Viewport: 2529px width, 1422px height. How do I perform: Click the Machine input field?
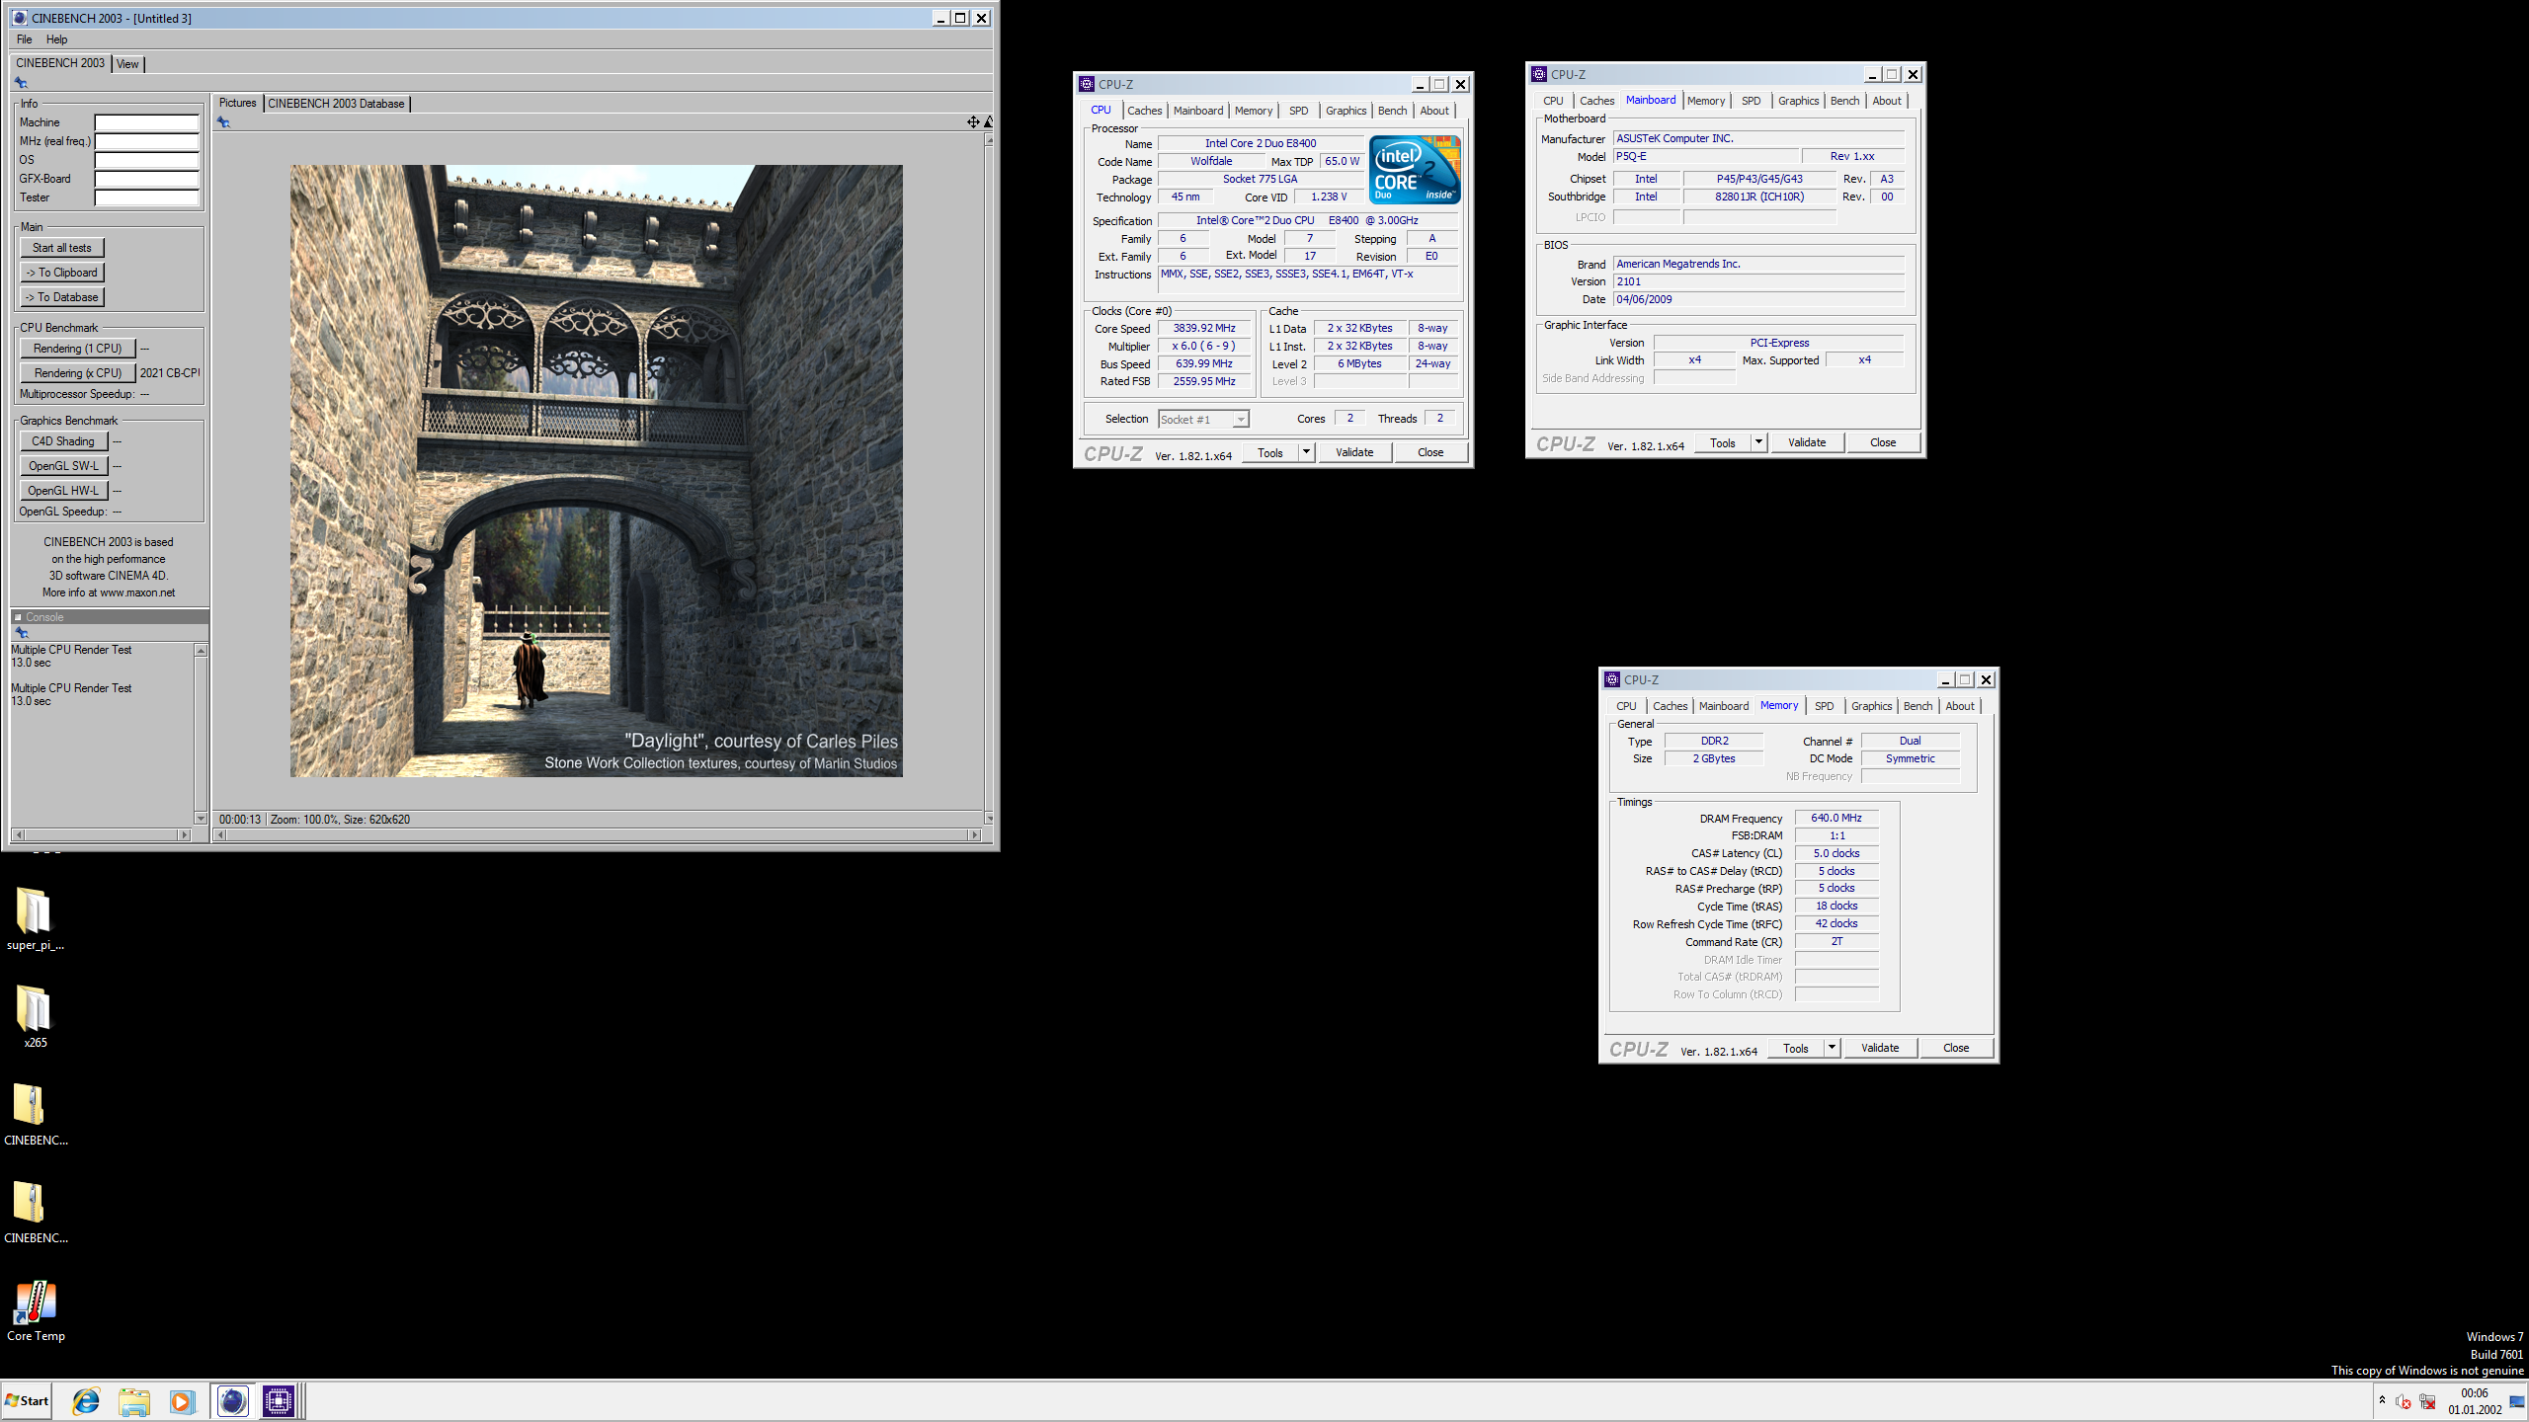point(146,122)
